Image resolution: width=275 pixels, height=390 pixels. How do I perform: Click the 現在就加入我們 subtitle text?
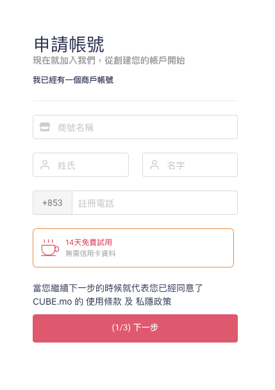(x=64, y=60)
